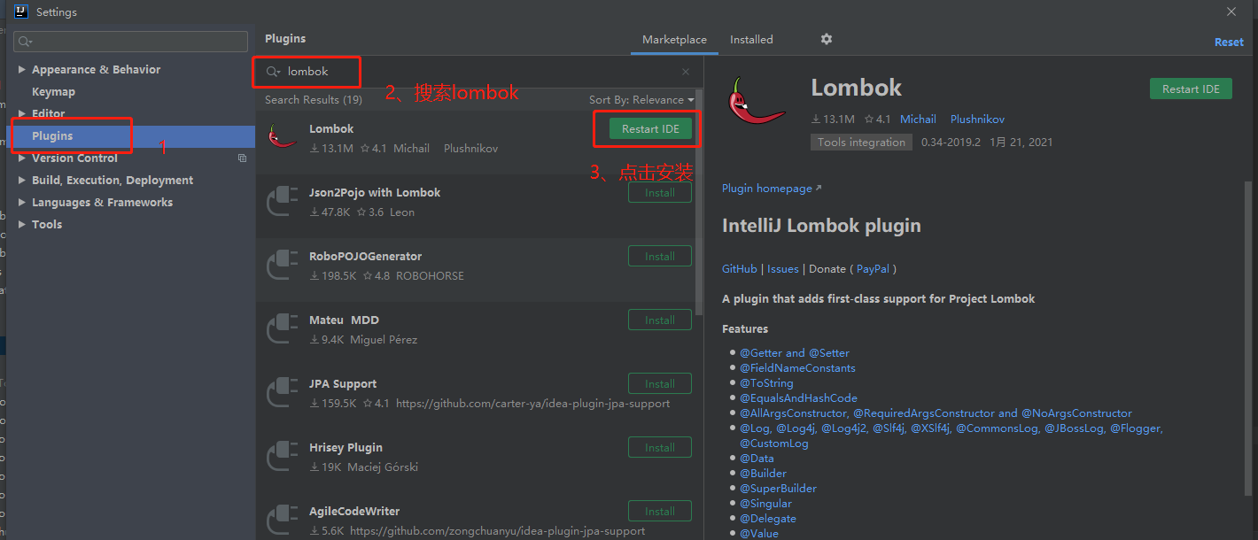Click the Tools integration tag
The width and height of the screenshot is (1258, 540).
click(x=861, y=142)
